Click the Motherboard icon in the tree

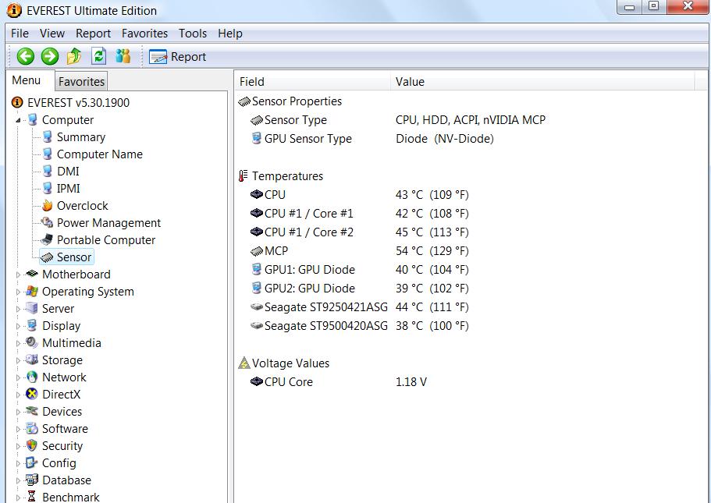(x=32, y=274)
